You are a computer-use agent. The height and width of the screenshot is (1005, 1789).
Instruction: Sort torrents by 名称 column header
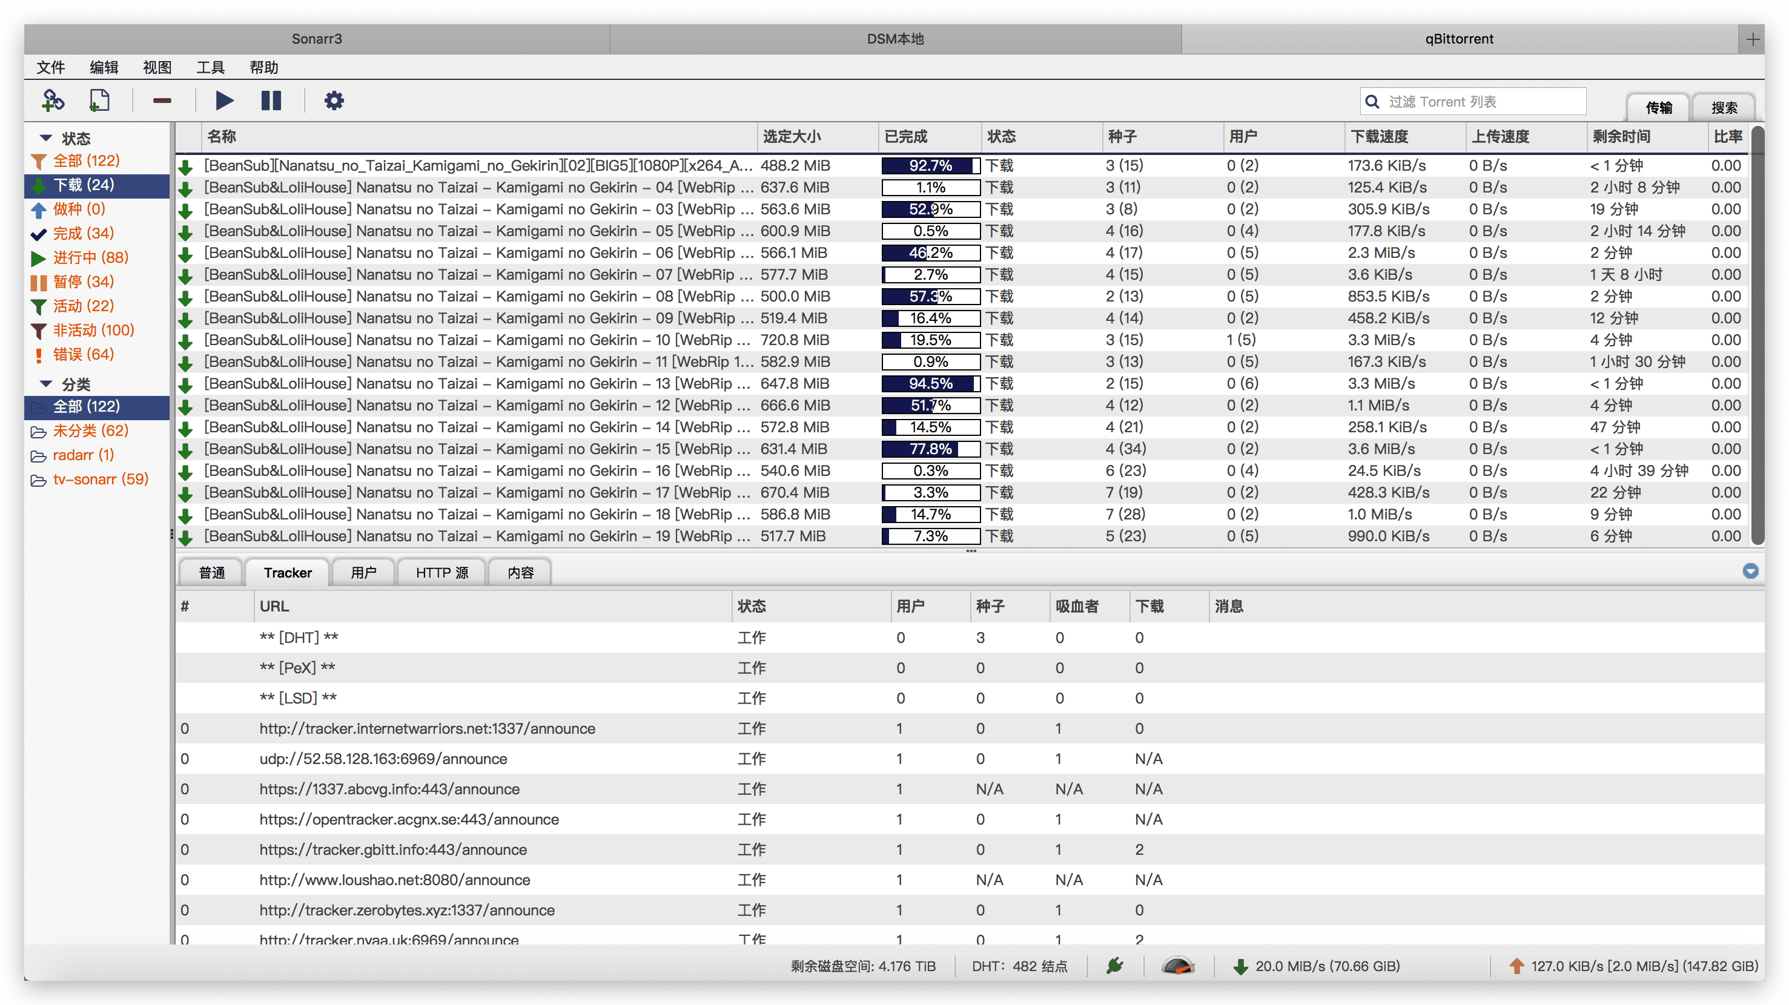[479, 137]
